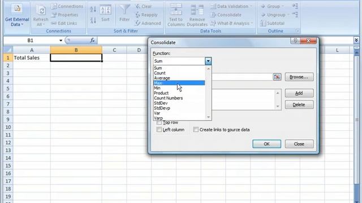Click the Select All corner of sheet

pyautogui.click(x=8, y=50)
